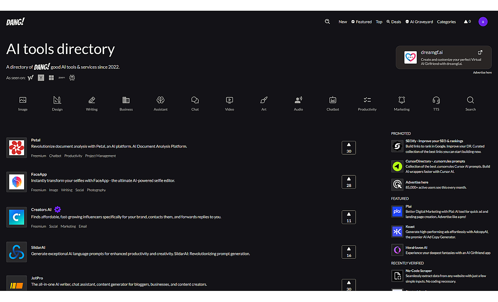Open the SlidarAI listing title

[x=38, y=248]
